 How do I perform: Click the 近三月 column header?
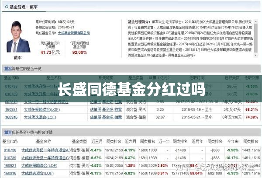(97, 141)
